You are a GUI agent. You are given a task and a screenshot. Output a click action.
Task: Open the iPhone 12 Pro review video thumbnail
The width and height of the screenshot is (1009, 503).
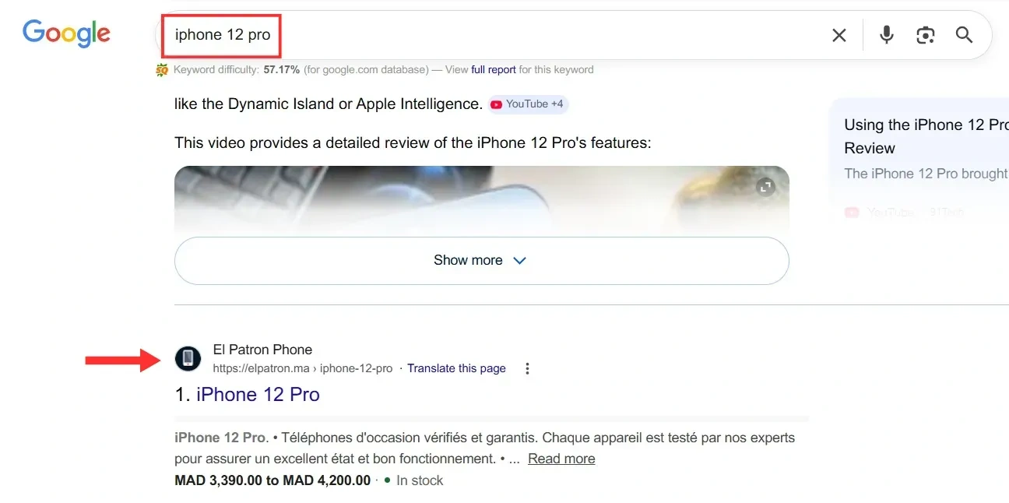point(481,199)
